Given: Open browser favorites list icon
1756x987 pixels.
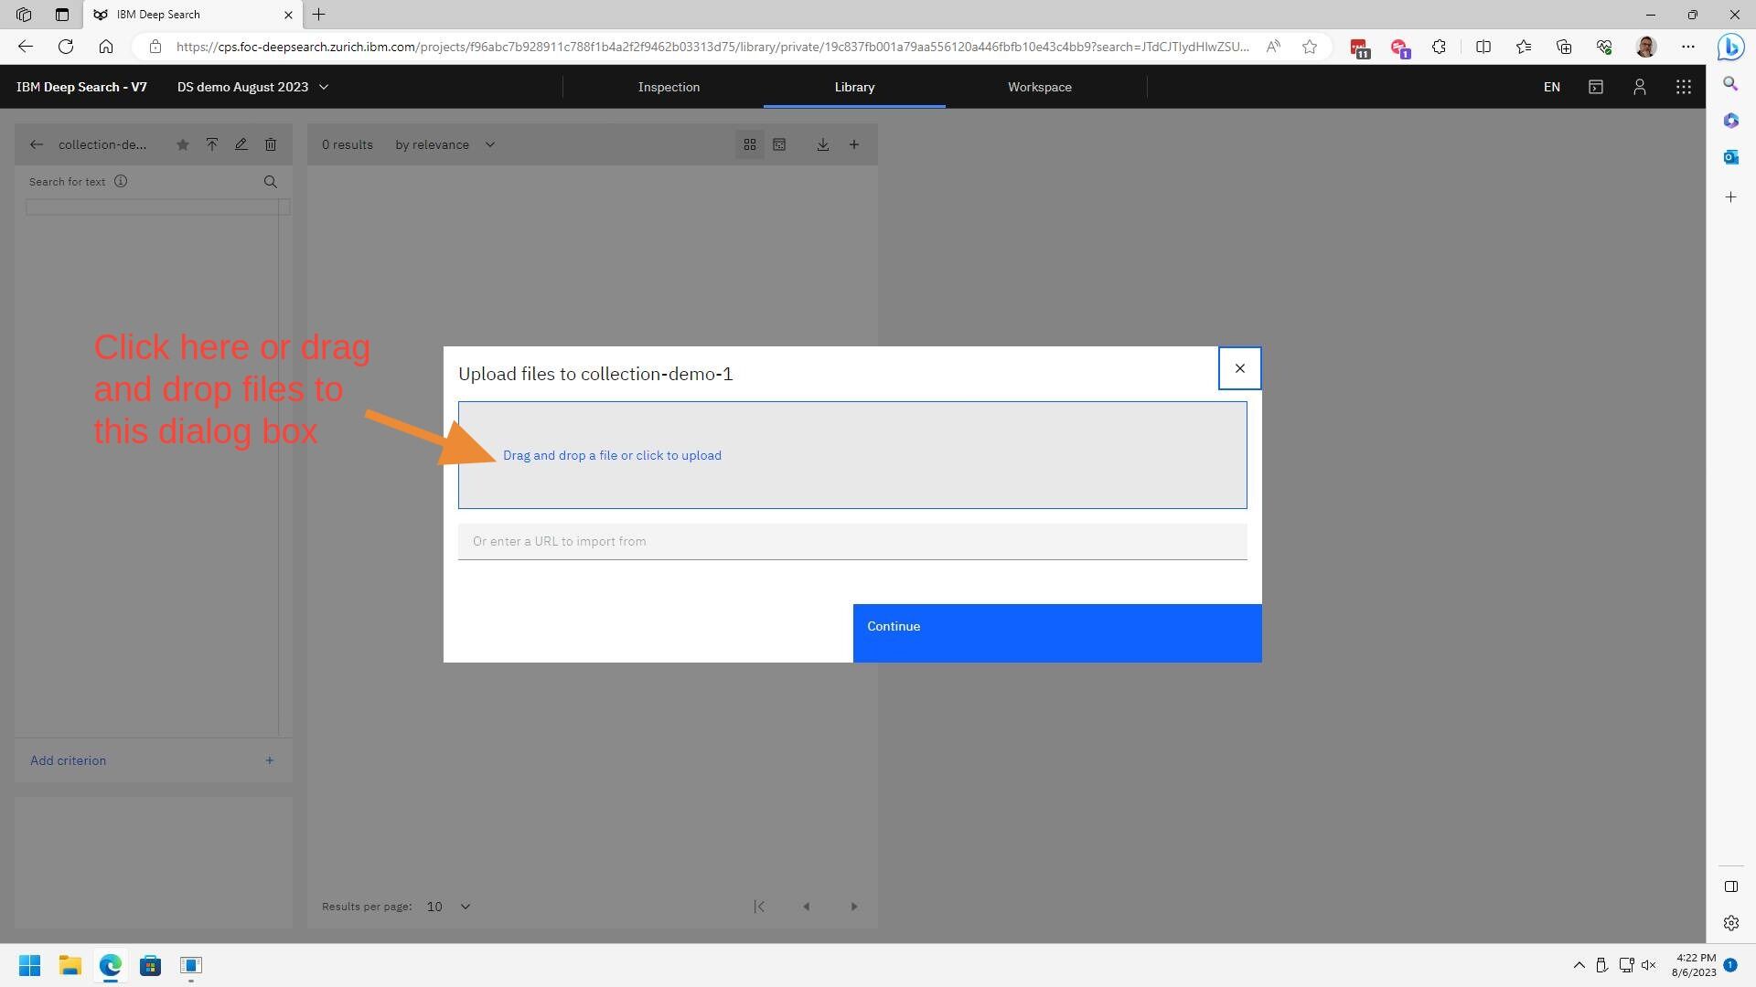Looking at the screenshot, I should (x=1524, y=47).
